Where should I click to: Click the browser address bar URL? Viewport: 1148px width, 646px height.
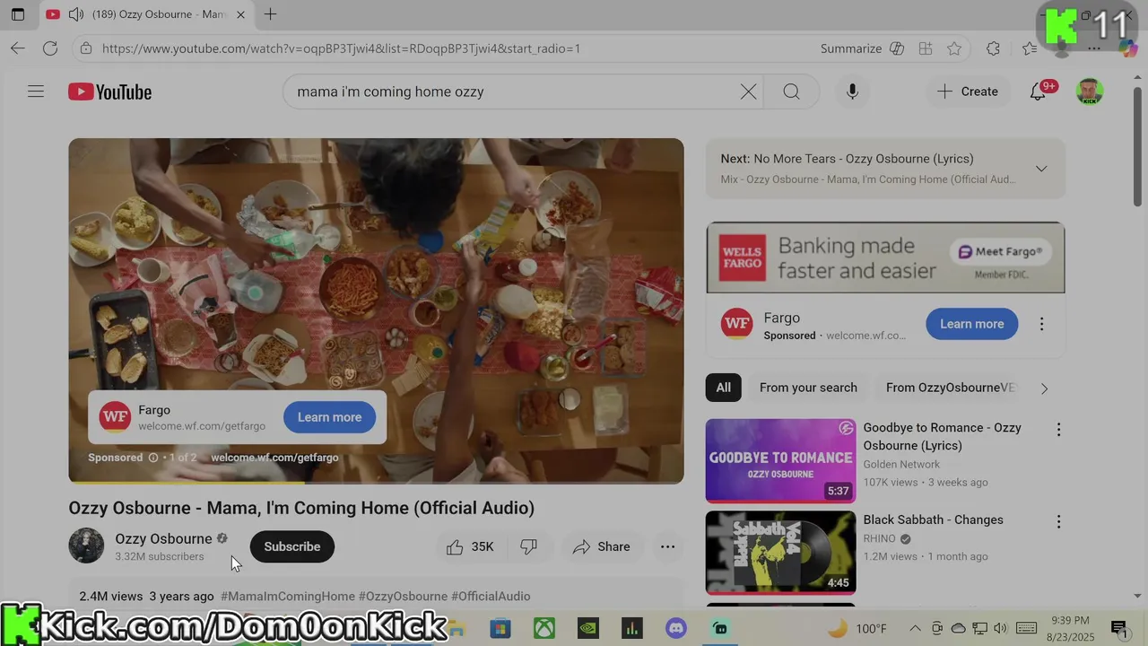pyautogui.click(x=341, y=48)
